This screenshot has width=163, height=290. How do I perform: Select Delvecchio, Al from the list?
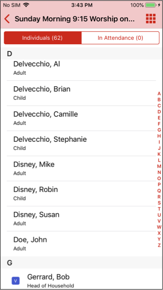tap(81, 68)
